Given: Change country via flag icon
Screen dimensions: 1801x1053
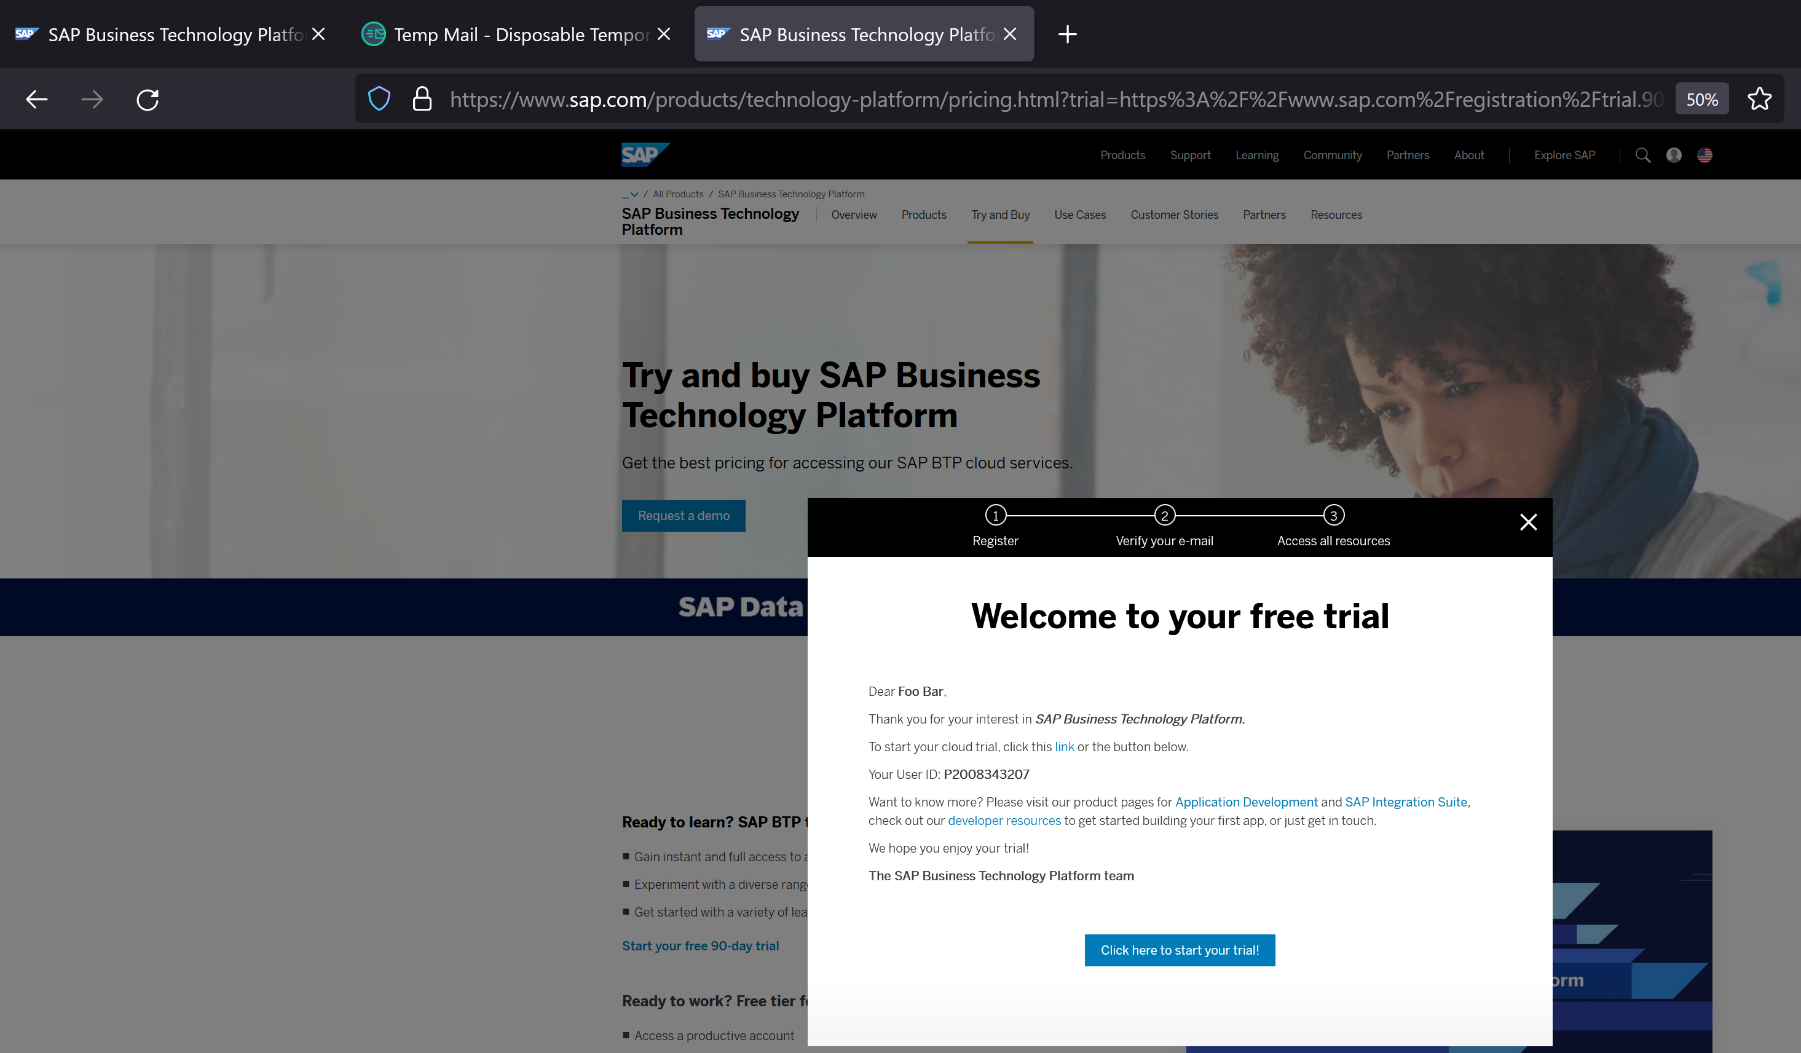Looking at the screenshot, I should pos(1704,155).
